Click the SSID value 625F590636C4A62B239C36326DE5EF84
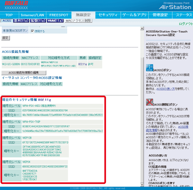This screenshot has height=190, width=193. [x=45, y=110]
